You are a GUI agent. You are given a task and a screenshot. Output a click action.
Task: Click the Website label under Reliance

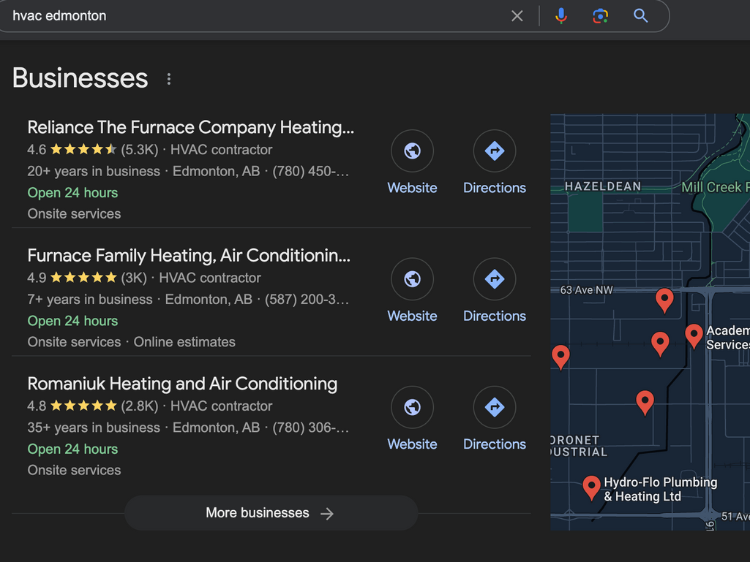click(412, 188)
